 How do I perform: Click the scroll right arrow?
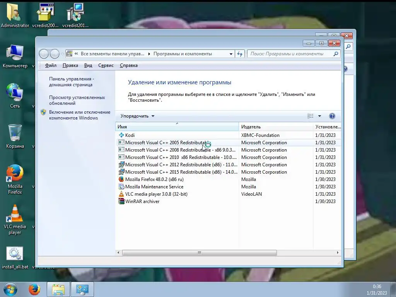(338, 253)
